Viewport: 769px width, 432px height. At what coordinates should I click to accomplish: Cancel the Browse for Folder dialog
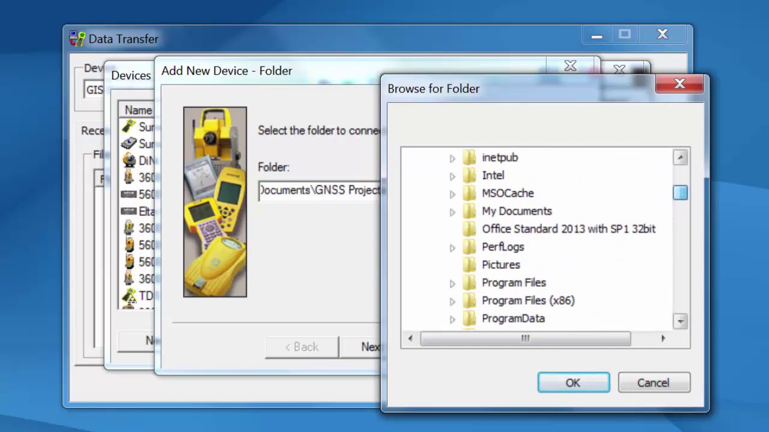[654, 383]
